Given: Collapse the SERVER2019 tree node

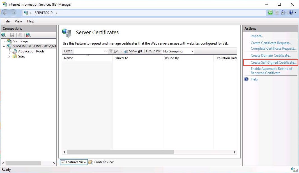Looking at the screenshot, I should (x=4, y=46).
